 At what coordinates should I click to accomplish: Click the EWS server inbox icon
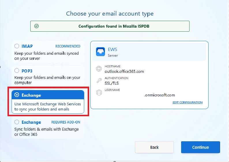100,52
